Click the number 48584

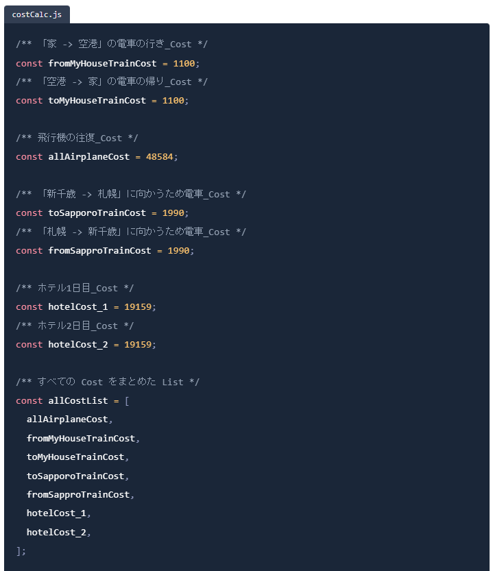coord(160,156)
